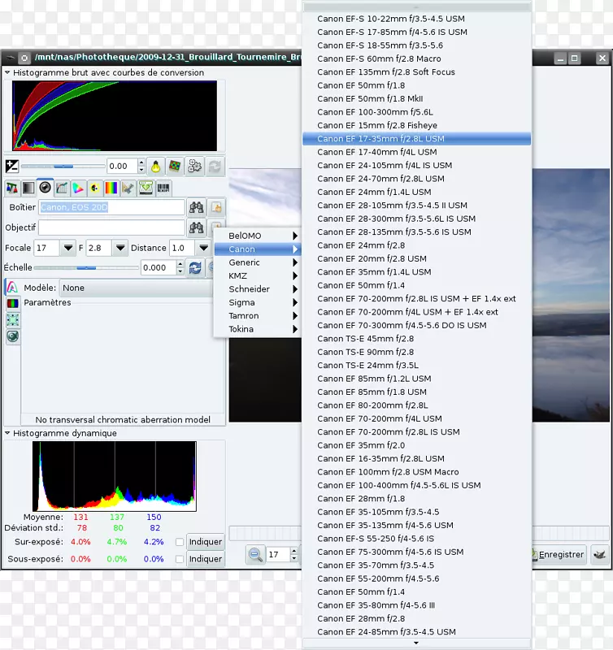Image resolution: width=613 pixels, height=650 pixels.
Task: Open the Focale dropdown arrow
Action: [x=67, y=248]
